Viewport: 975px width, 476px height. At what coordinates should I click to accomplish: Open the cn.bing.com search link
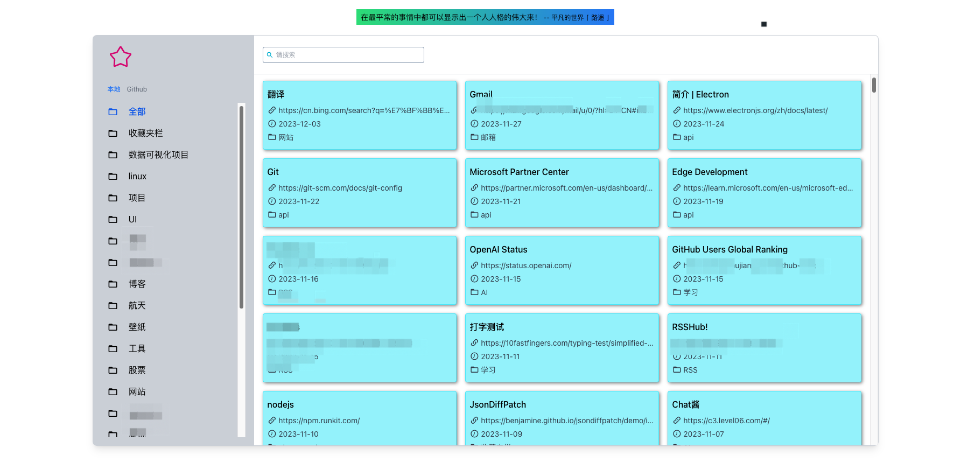coord(364,110)
